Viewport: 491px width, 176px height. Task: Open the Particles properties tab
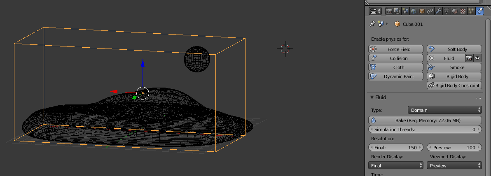(471, 11)
